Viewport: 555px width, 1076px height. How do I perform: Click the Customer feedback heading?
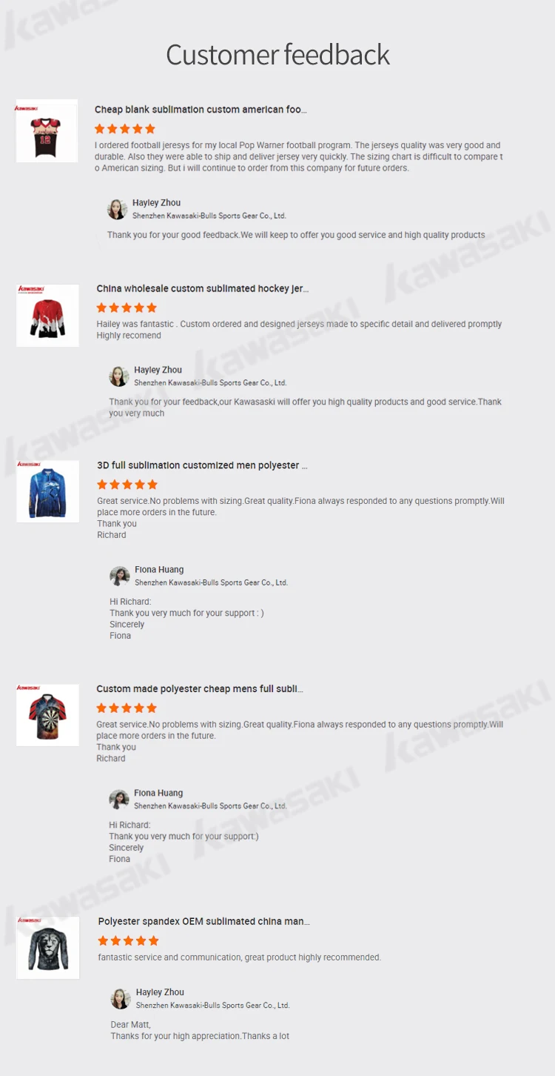coord(277,55)
